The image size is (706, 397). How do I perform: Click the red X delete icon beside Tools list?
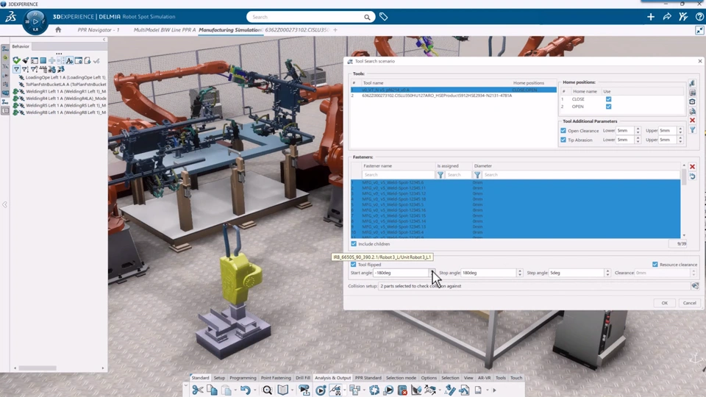tap(693, 120)
